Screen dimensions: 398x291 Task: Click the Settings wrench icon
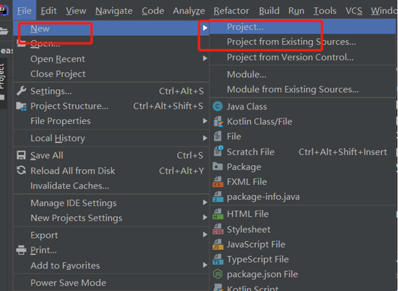coord(21,91)
